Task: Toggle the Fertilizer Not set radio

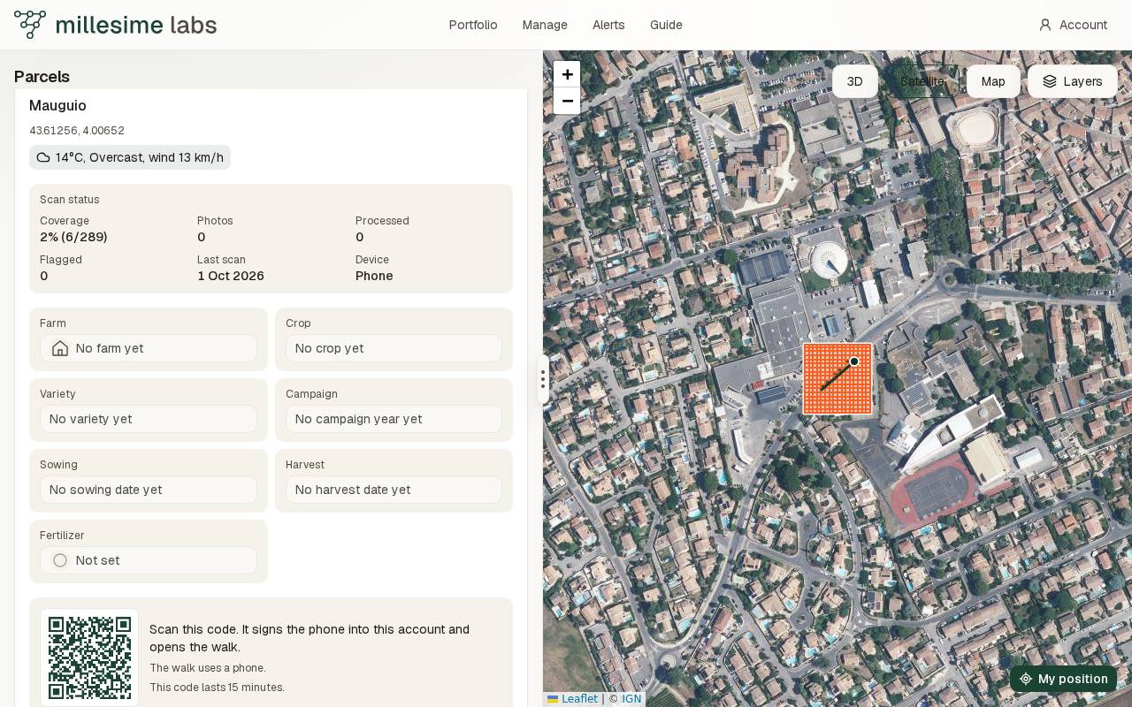Action: pos(60,560)
